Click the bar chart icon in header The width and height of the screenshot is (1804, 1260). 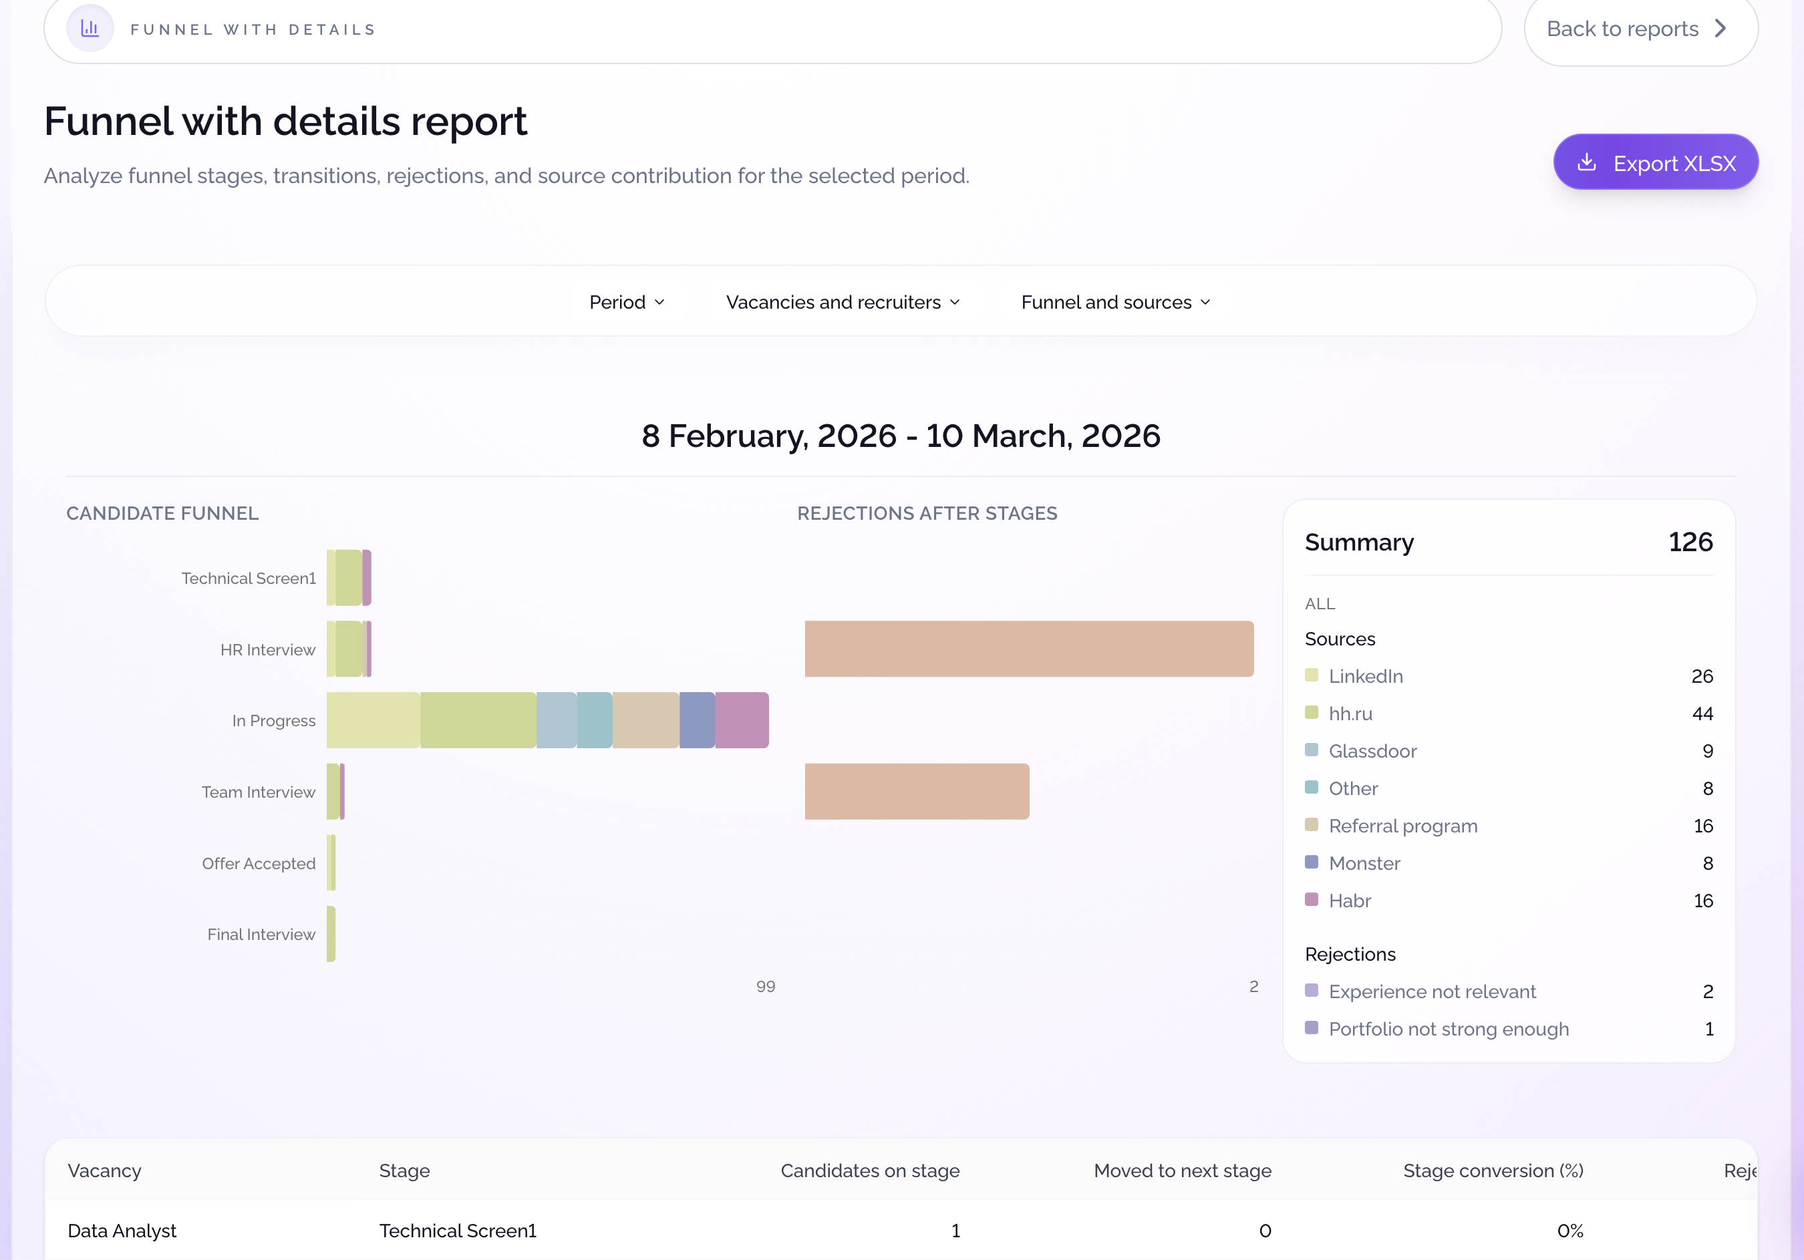coord(90,29)
